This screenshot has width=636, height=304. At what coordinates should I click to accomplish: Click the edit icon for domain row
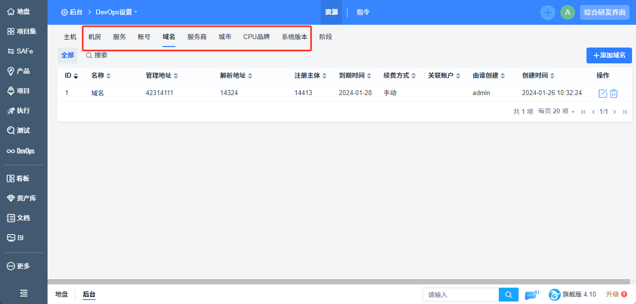[602, 93]
